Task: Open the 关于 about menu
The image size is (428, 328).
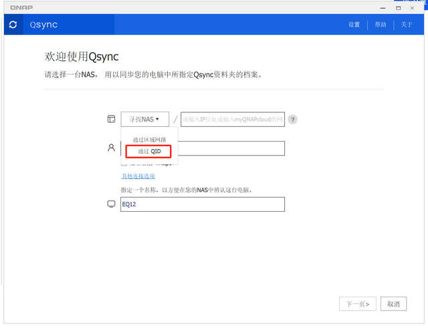Action: 406,25
